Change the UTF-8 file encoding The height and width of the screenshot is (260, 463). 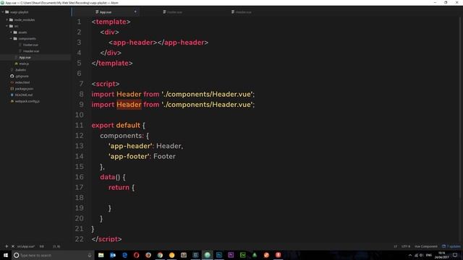pyautogui.click(x=406, y=246)
